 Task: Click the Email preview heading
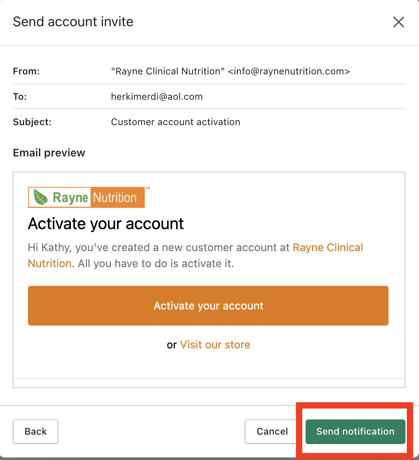(49, 153)
